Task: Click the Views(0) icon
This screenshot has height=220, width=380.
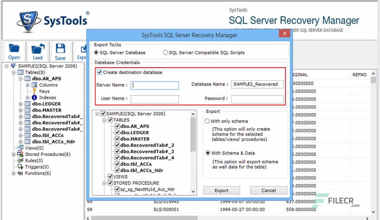Action: pyautogui.click(x=20, y=148)
